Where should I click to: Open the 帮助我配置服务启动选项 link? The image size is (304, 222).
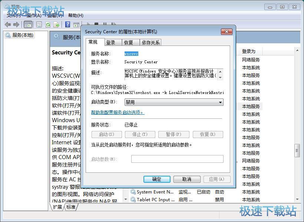[x=118, y=112]
